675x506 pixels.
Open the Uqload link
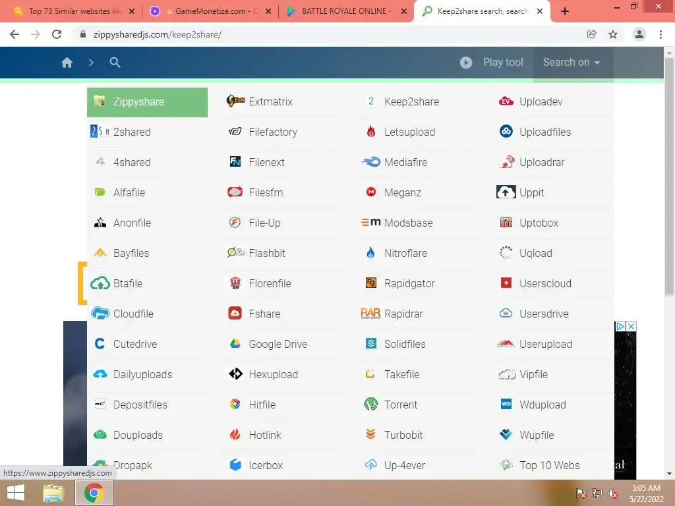(535, 254)
